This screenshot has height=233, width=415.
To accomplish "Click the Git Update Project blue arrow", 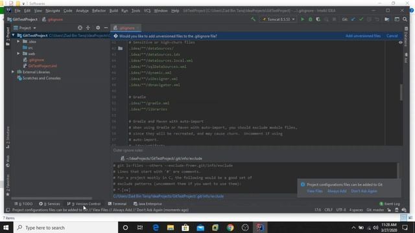I will [x=353, y=19].
